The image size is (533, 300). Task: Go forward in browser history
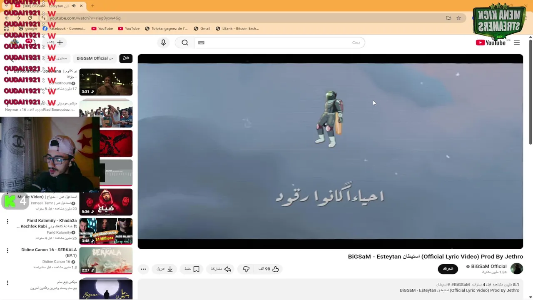point(18,18)
